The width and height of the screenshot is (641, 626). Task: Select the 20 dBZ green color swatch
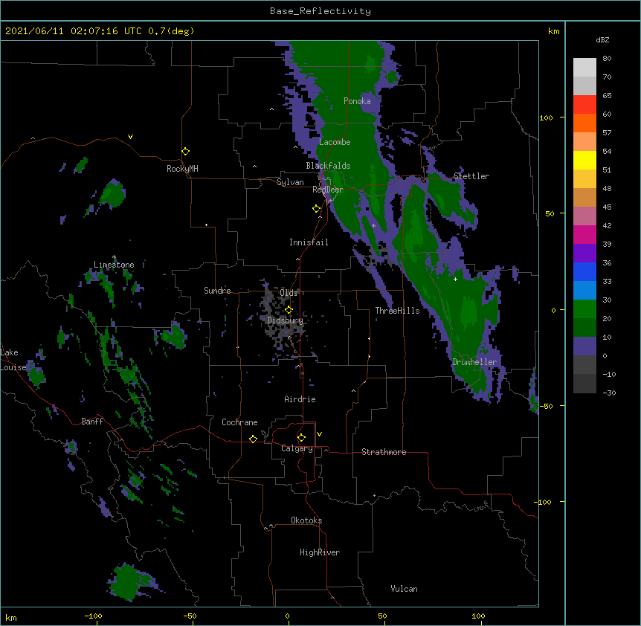point(584,309)
